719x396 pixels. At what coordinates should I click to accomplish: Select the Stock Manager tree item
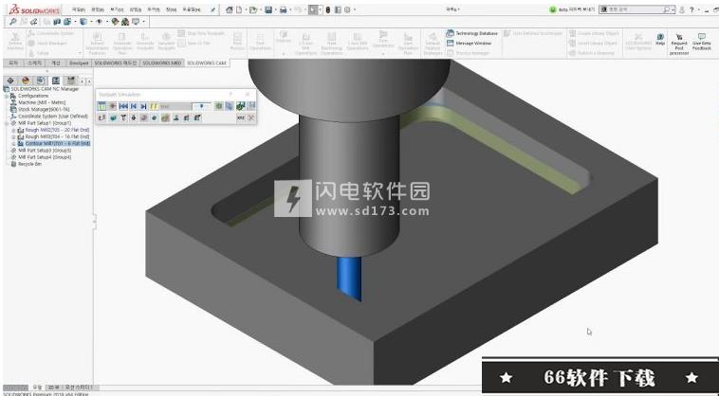(x=44, y=109)
